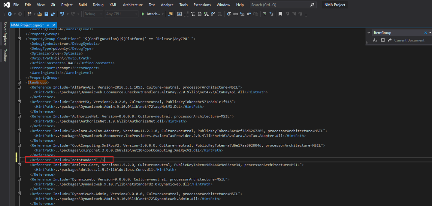This screenshot has height=206, width=432.
Task: Click the Navigate Backward arrow icon
Action: [x=9, y=14]
